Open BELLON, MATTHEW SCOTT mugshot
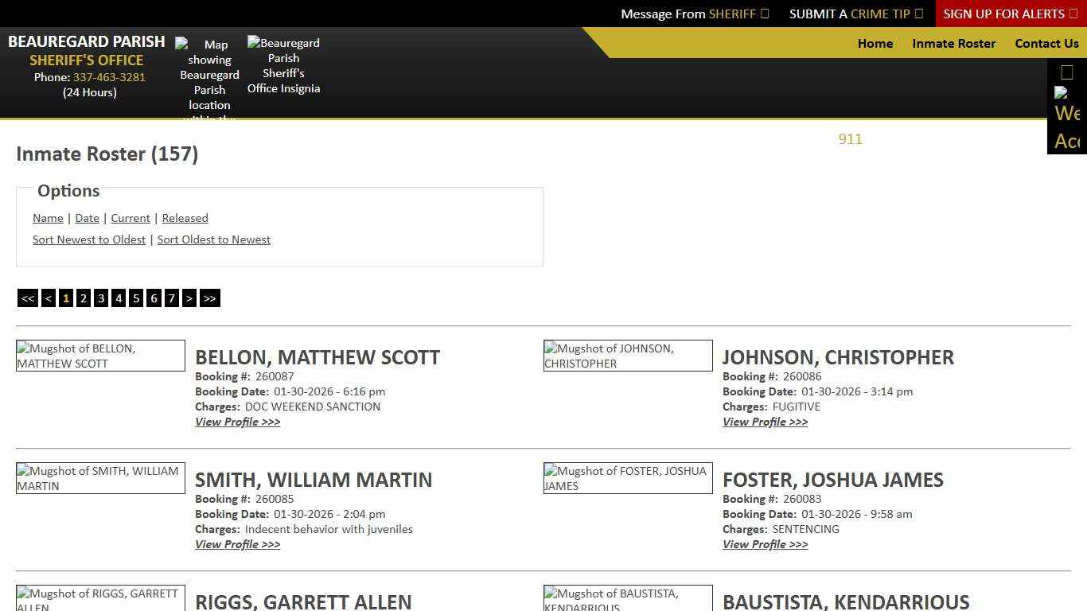Viewport: 1087px width, 611px height. (x=99, y=356)
